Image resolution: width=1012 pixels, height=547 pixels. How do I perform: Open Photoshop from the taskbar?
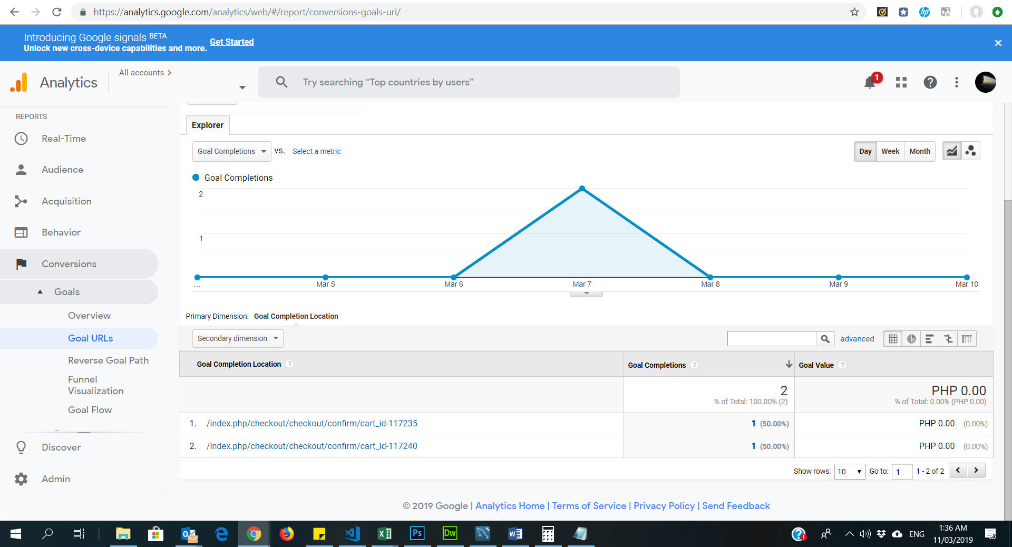tap(417, 534)
